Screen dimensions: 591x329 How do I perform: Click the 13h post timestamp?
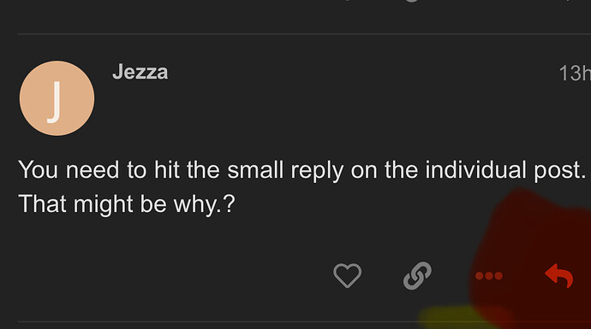click(x=575, y=73)
